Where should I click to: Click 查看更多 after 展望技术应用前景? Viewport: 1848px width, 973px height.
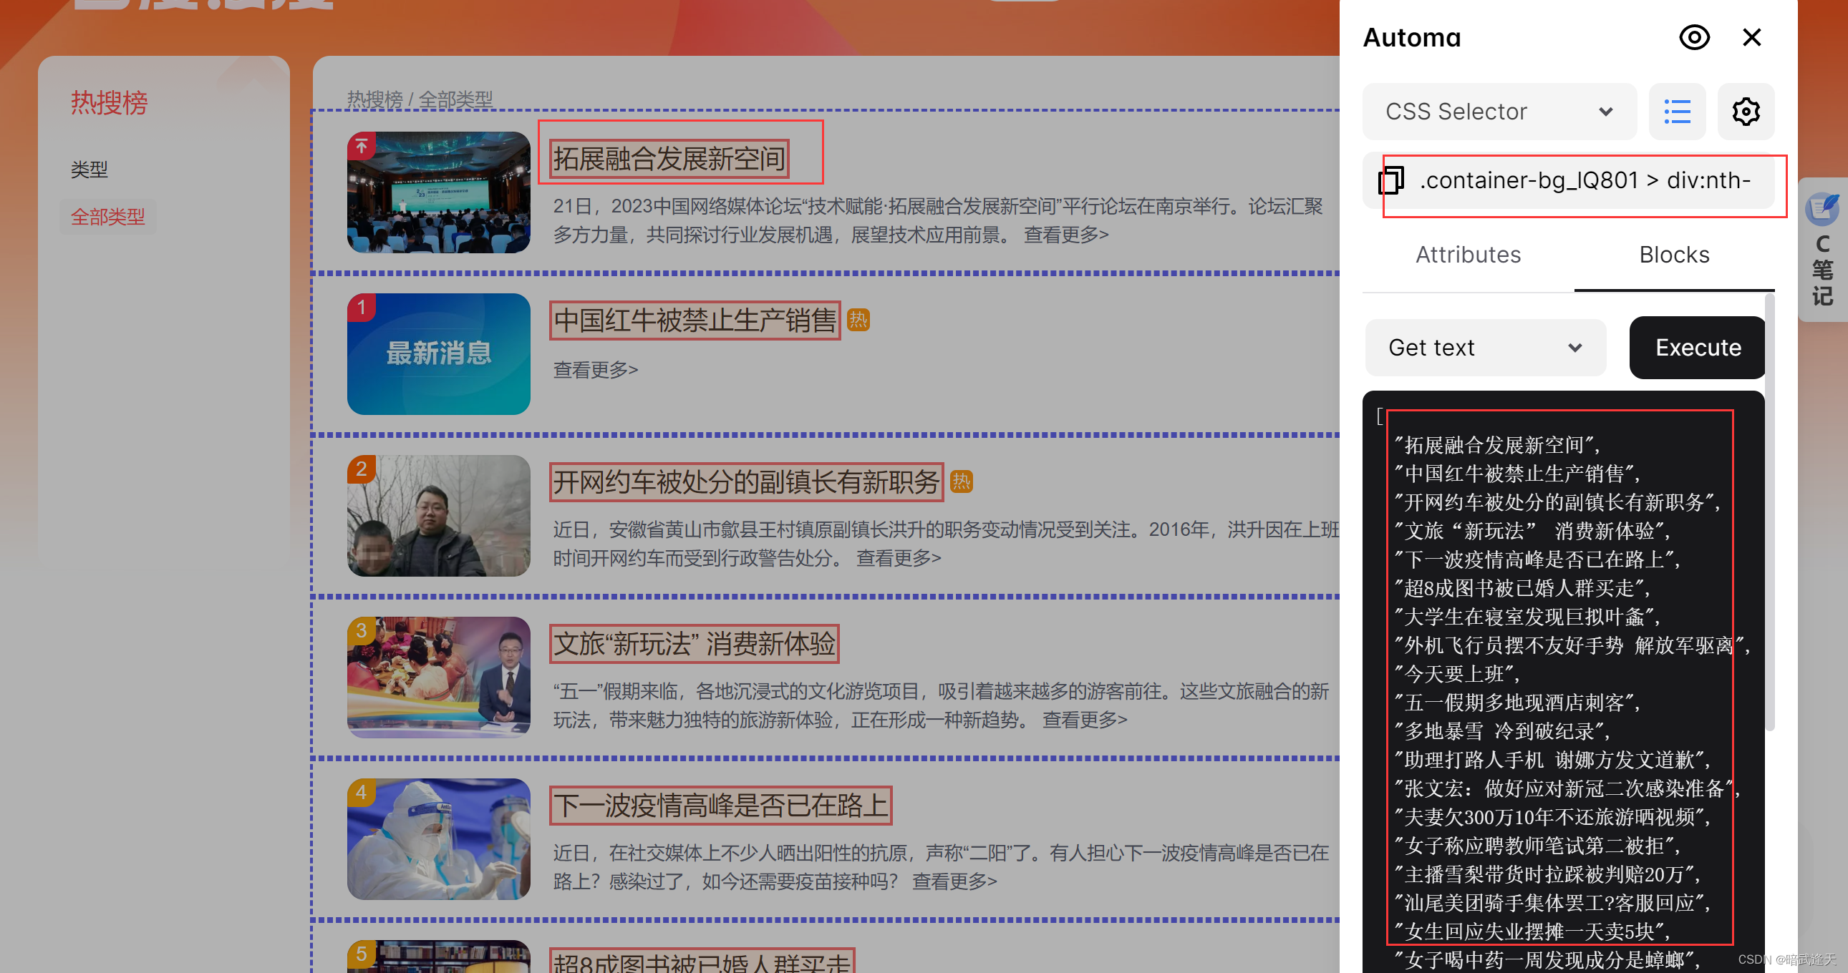1065,235
